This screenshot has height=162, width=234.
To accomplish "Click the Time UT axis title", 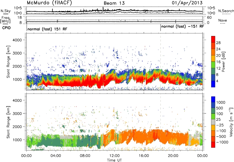I will click(114, 160).
